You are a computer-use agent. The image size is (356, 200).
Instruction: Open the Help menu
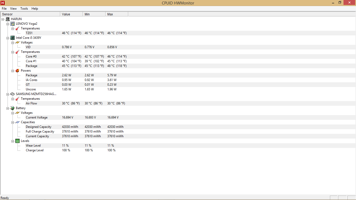point(35,9)
